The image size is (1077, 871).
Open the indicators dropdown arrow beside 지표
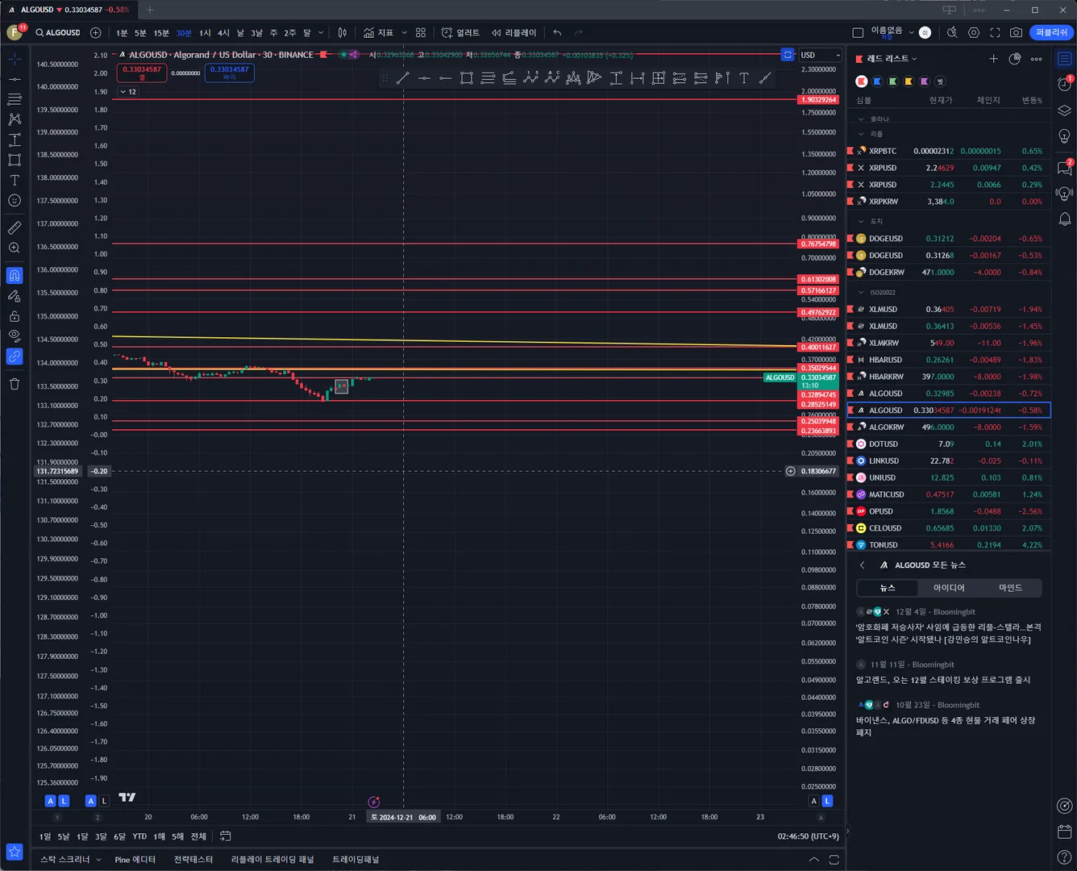[404, 32]
